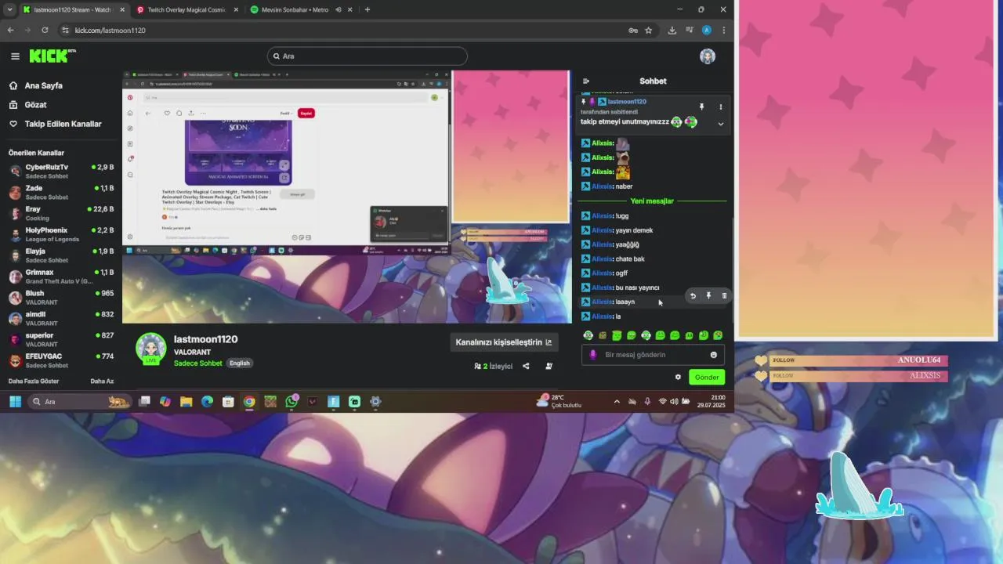Image resolution: width=1003 pixels, height=564 pixels.
Task: Bookmark this page with star icon
Action: [x=648, y=30]
